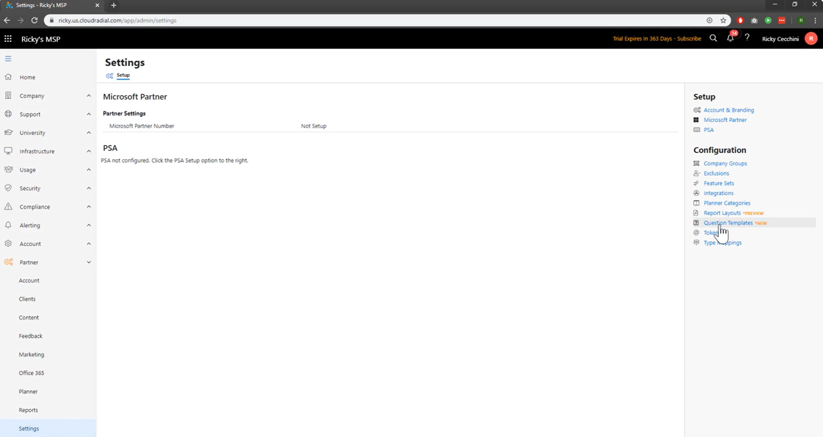Viewport: 823px width, 437px height.
Task: Click the University graduation cap icon
Action: (x=8, y=133)
